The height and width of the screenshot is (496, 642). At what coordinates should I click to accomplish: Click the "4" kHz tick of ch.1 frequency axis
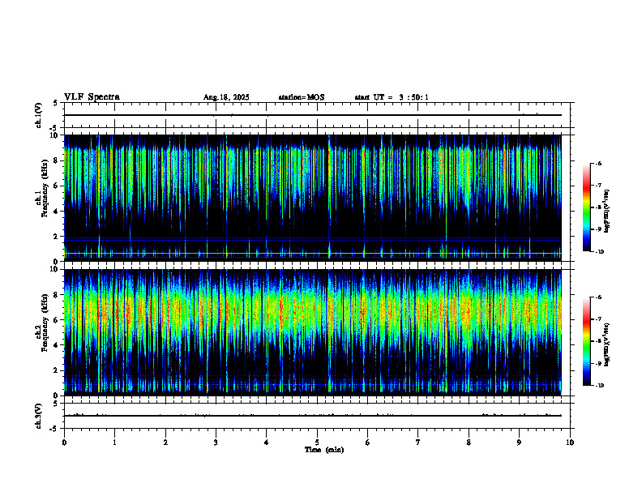56,212
